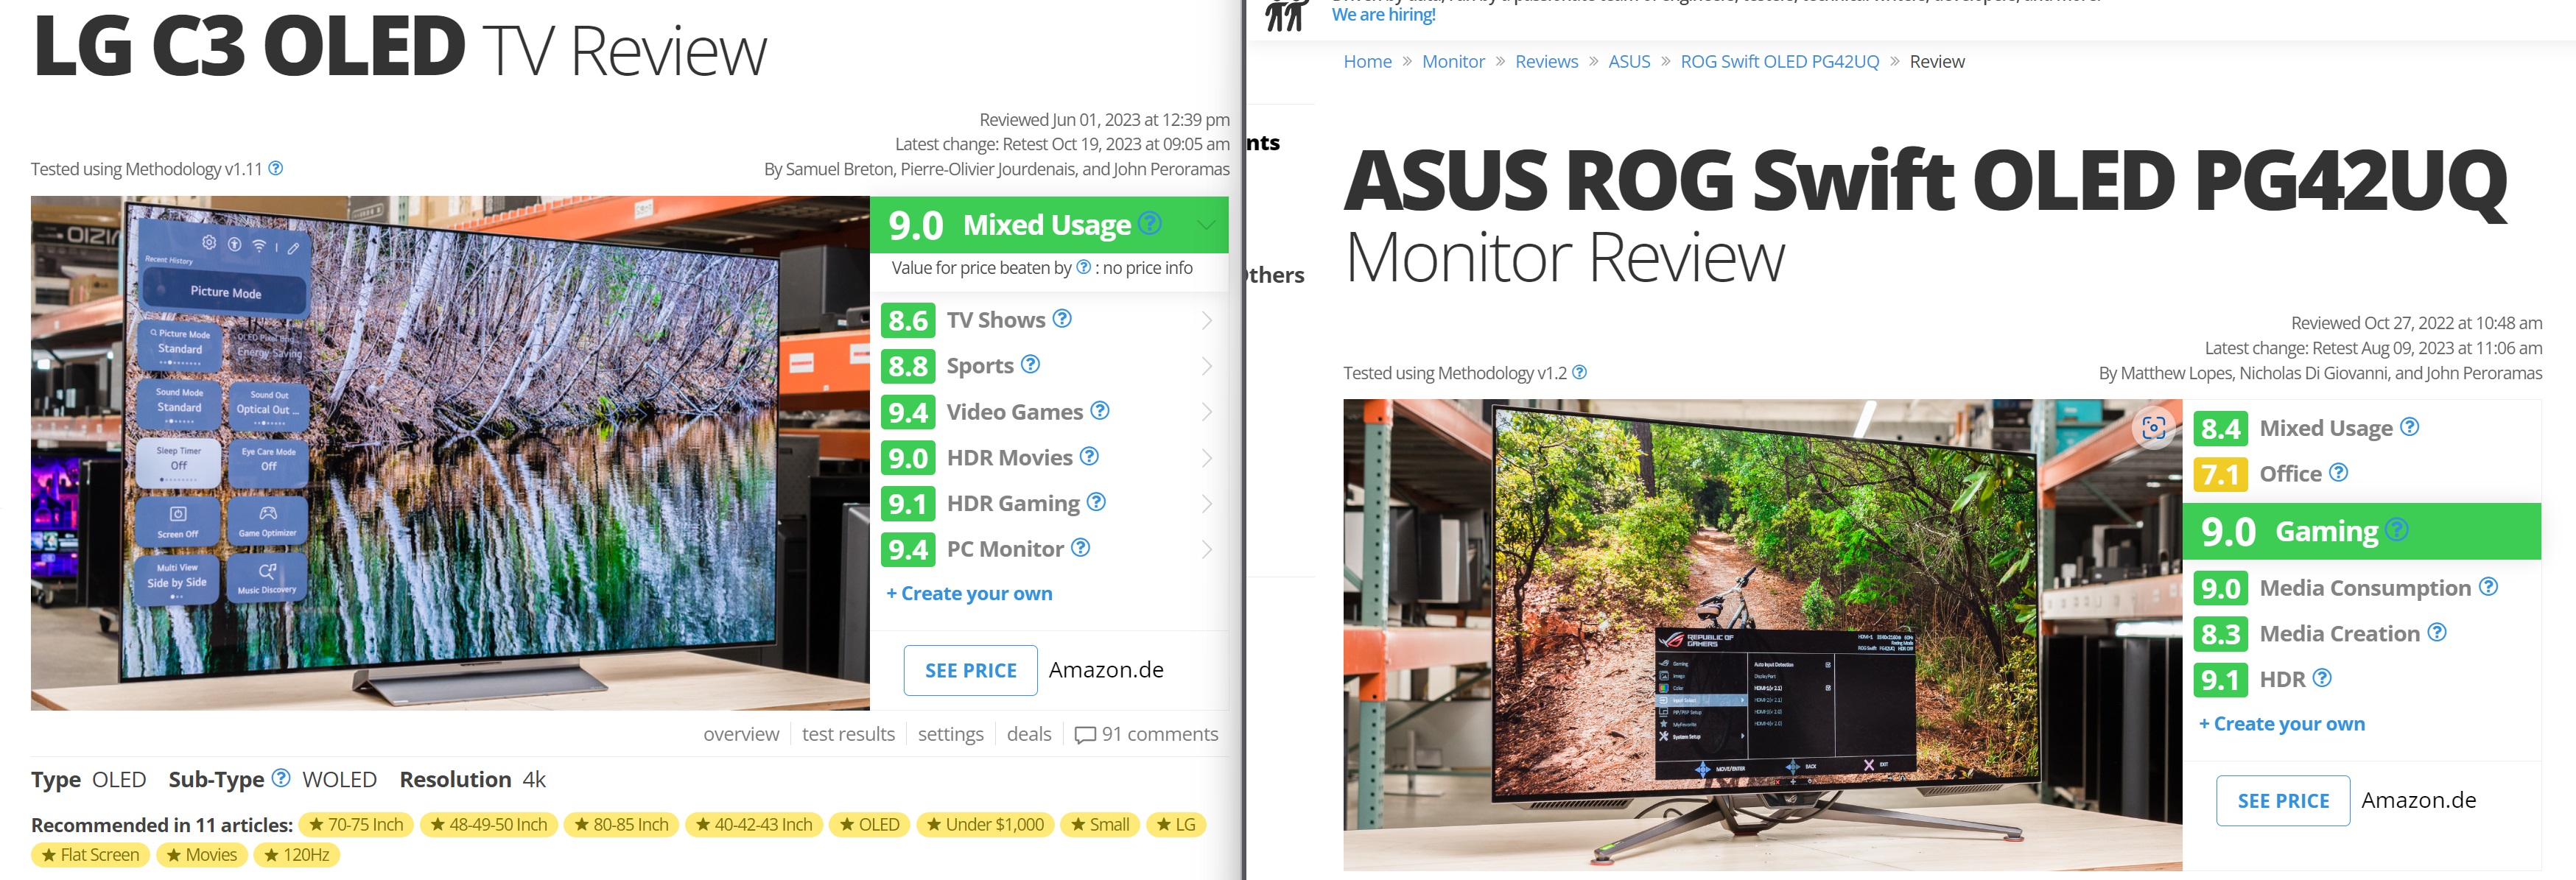
Task: Click the Sub-Type help icon
Action: 281,777
